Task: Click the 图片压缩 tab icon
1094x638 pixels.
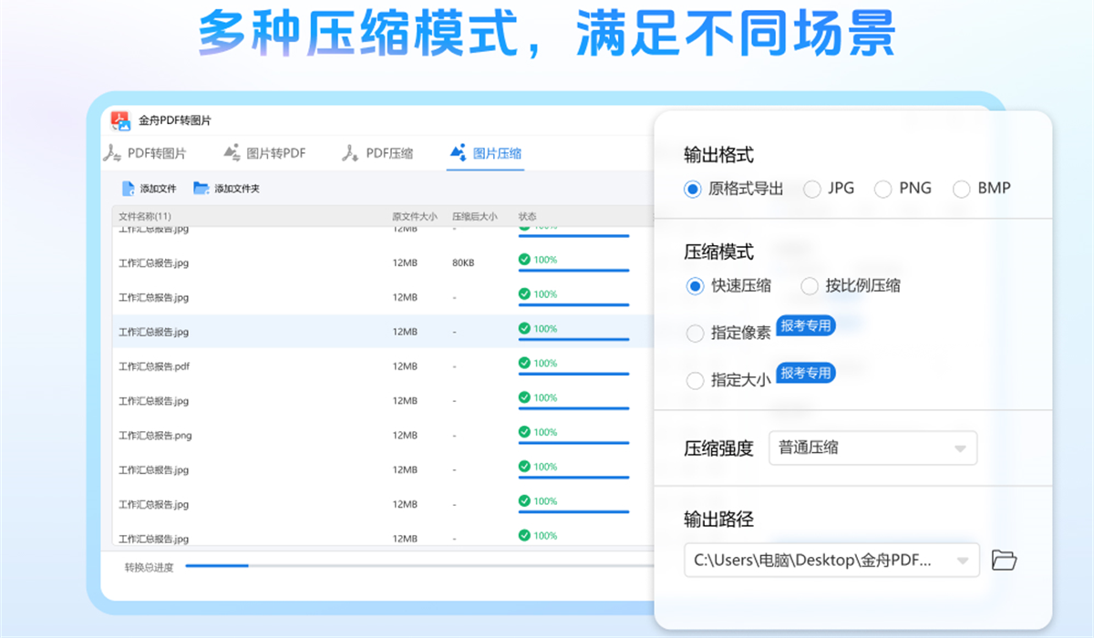Action: tap(458, 153)
